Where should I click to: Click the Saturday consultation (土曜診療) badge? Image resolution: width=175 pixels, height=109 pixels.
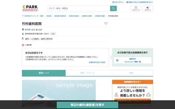click(27, 45)
